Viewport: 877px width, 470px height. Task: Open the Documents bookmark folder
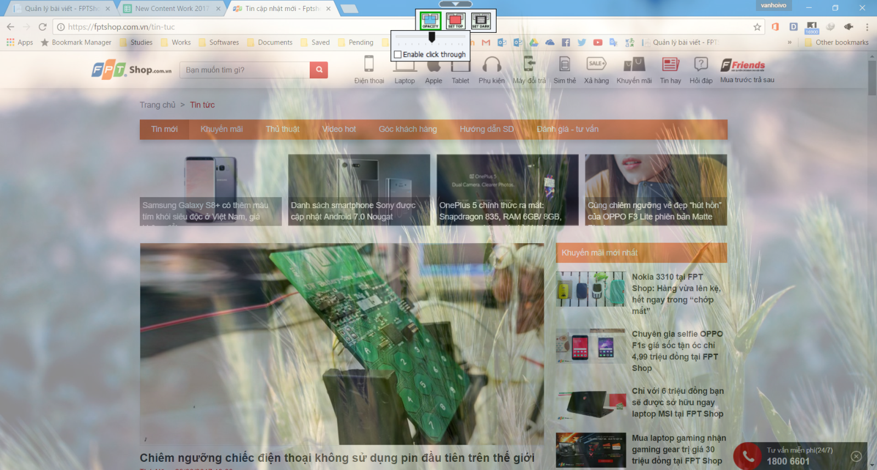pos(270,42)
